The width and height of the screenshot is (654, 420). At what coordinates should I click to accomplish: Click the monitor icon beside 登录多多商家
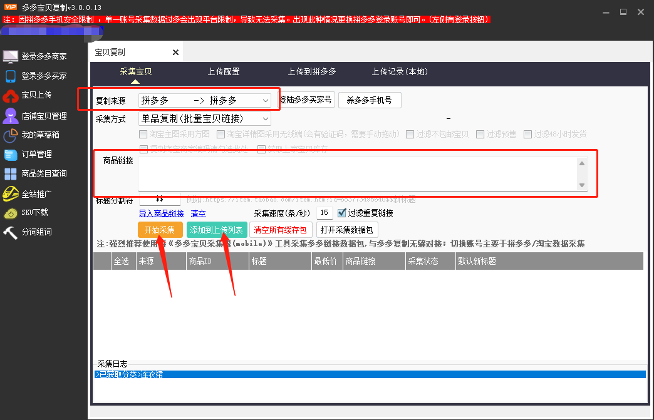[11, 56]
